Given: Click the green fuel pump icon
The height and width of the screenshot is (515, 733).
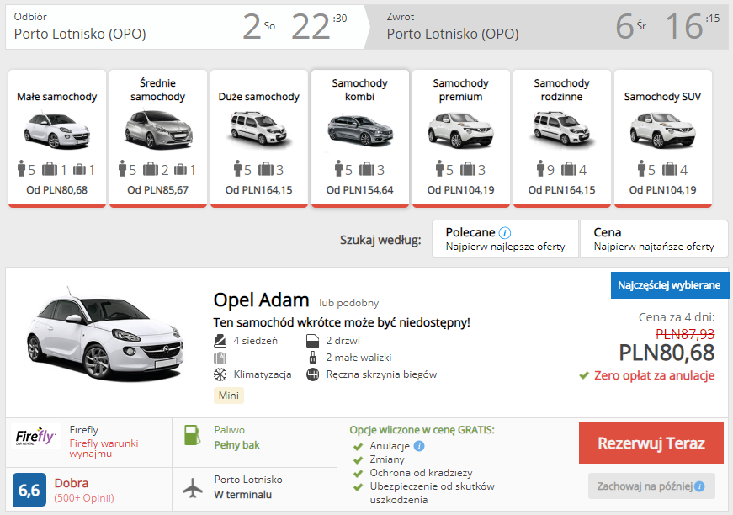Looking at the screenshot, I should coord(193,437).
